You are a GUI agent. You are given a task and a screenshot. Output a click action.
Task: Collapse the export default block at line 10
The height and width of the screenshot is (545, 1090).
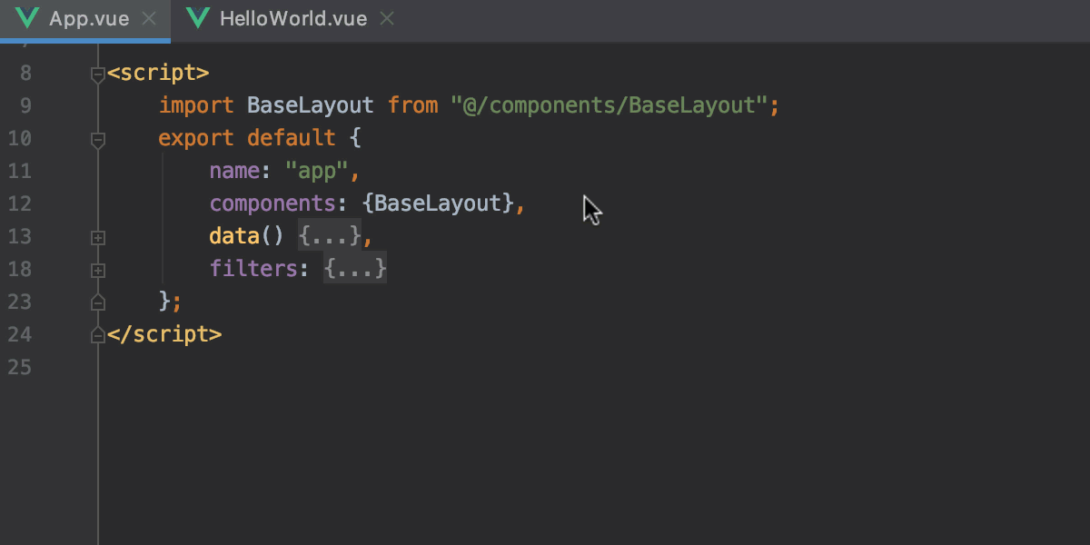pyautogui.click(x=98, y=140)
